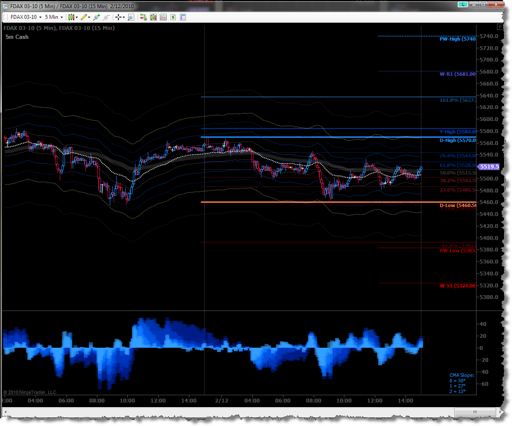This screenshot has width=512, height=426.
Task: Open the strategies dollar sign icon
Action: tap(173, 17)
